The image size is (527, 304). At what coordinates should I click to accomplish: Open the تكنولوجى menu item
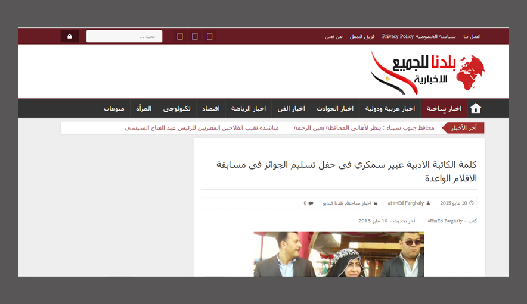[176, 109]
